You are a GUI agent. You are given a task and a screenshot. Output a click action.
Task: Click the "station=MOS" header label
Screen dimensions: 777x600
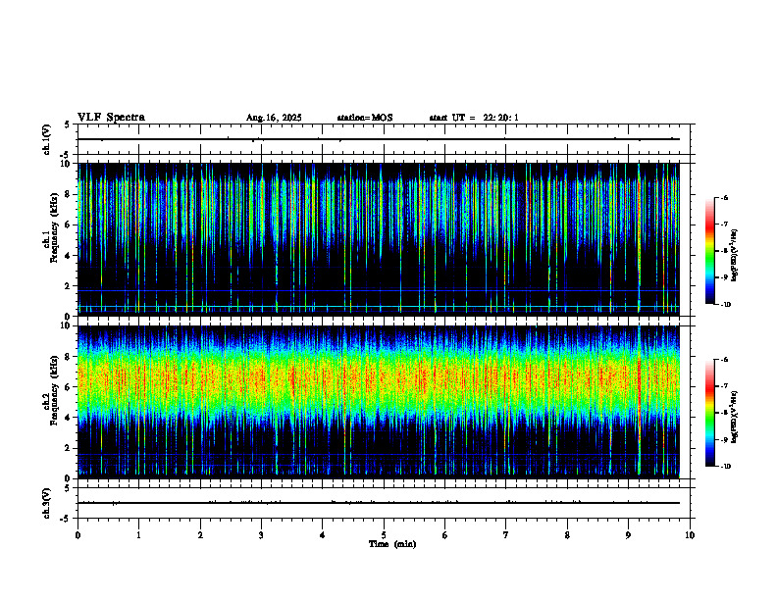pyautogui.click(x=365, y=118)
